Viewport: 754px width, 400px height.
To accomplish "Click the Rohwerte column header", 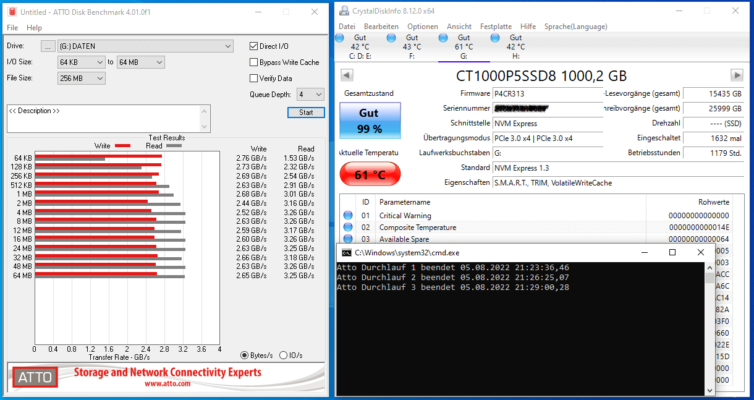I will click(x=714, y=202).
